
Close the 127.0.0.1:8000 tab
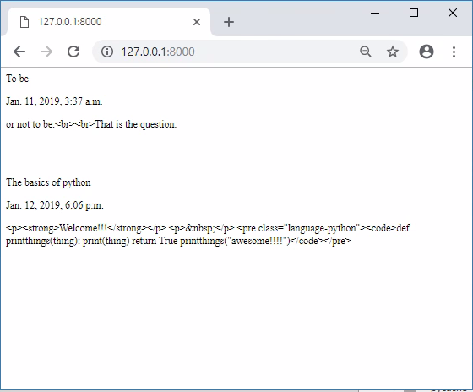[197, 22]
